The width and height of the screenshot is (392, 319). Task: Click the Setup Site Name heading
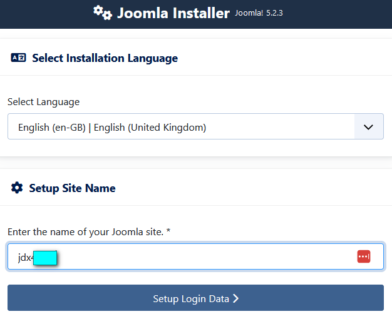(72, 188)
